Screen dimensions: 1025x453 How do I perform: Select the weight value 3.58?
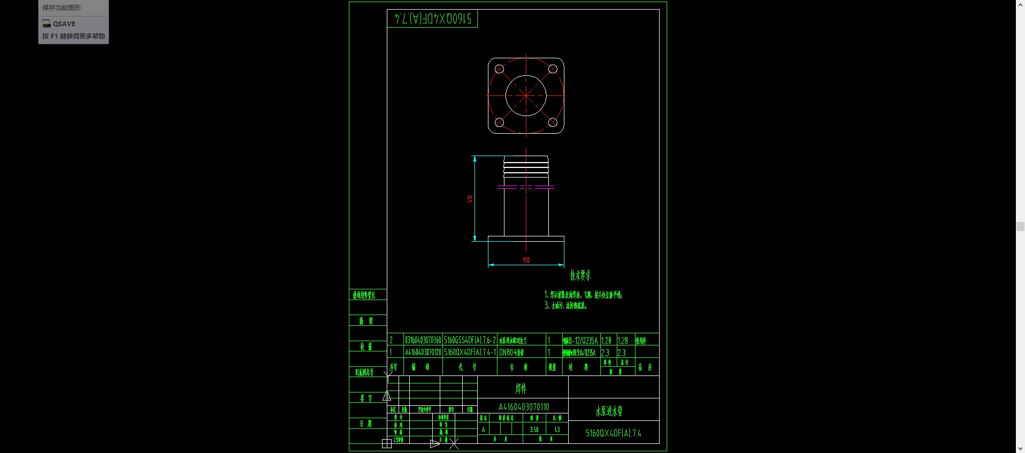534,429
